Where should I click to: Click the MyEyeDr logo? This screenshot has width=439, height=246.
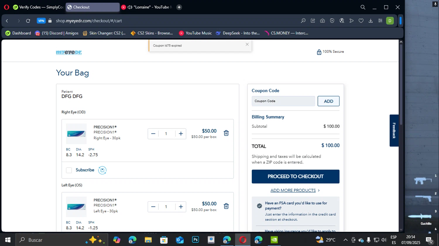pyautogui.click(x=69, y=52)
